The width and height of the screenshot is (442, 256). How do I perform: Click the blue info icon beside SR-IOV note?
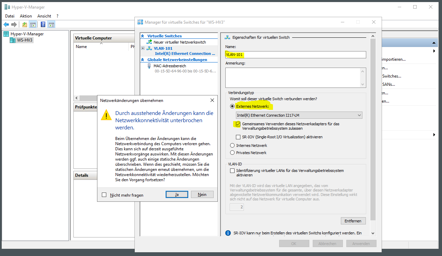pos(228,233)
